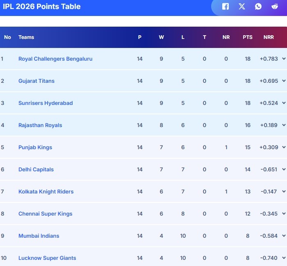This screenshot has height=266, width=287.
Task: Click the PTS column header
Action: 248,37
